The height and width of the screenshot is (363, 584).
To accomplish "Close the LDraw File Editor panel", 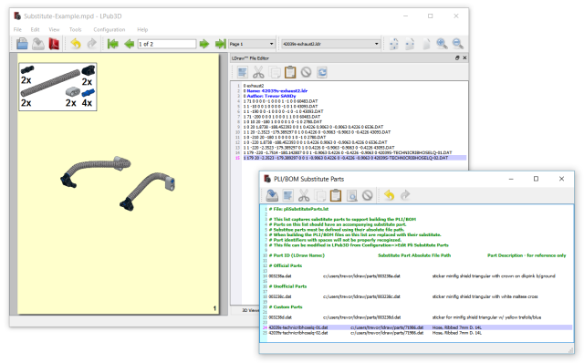I will click(x=464, y=57).
